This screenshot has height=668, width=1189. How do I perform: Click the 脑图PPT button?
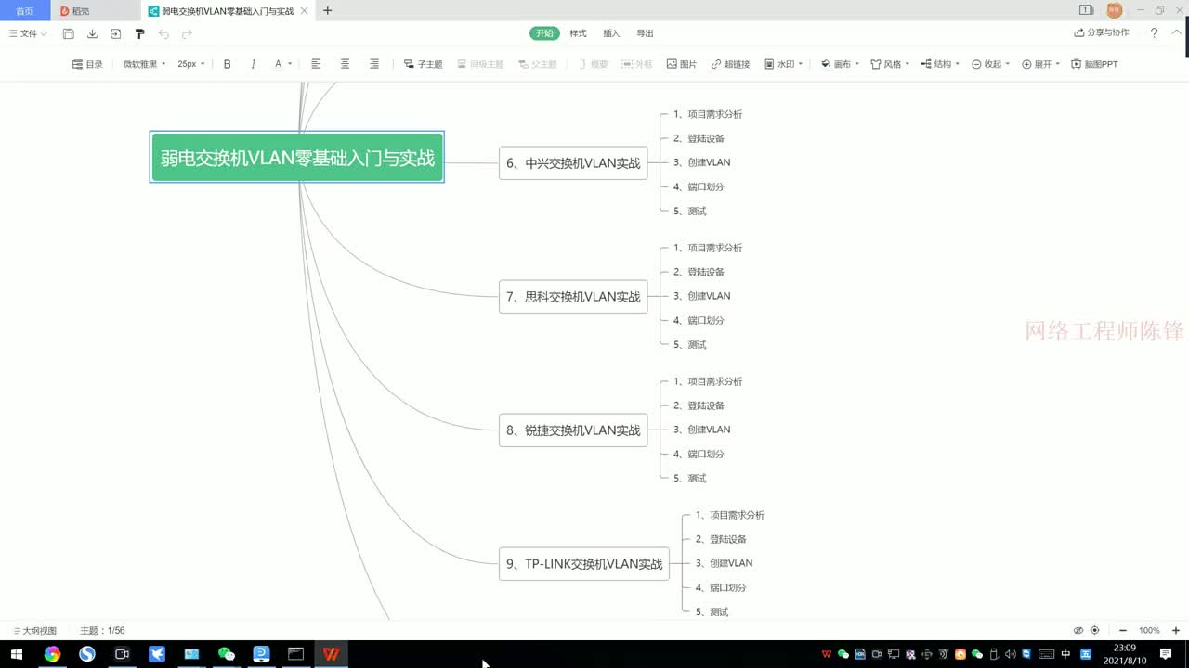click(x=1094, y=64)
